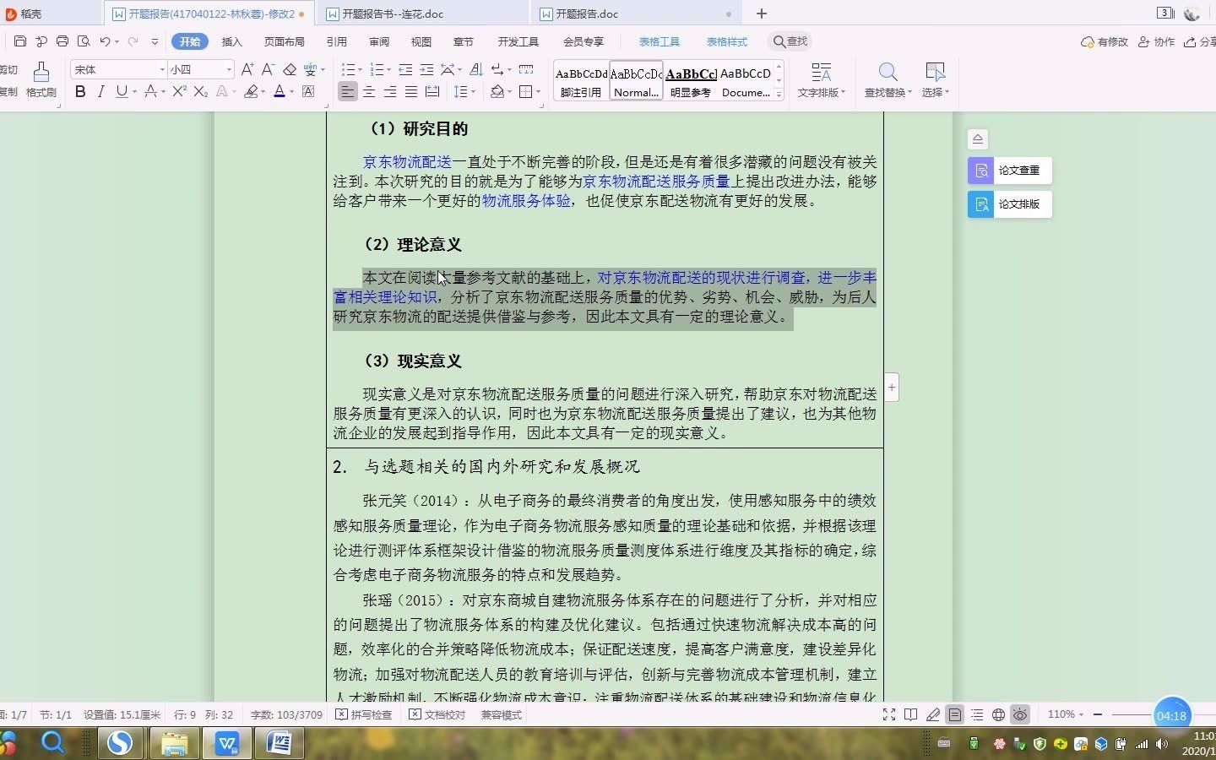Undo the last action
This screenshot has height=760, width=1216.
coord(105,41)
